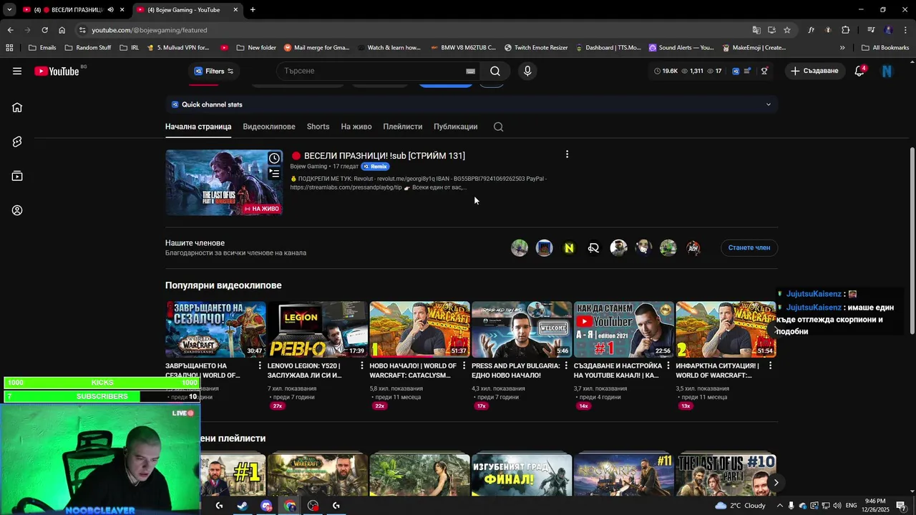916x515 pixels.
Task: Switch to the Начална страница tab
Action: click(198, 127)
